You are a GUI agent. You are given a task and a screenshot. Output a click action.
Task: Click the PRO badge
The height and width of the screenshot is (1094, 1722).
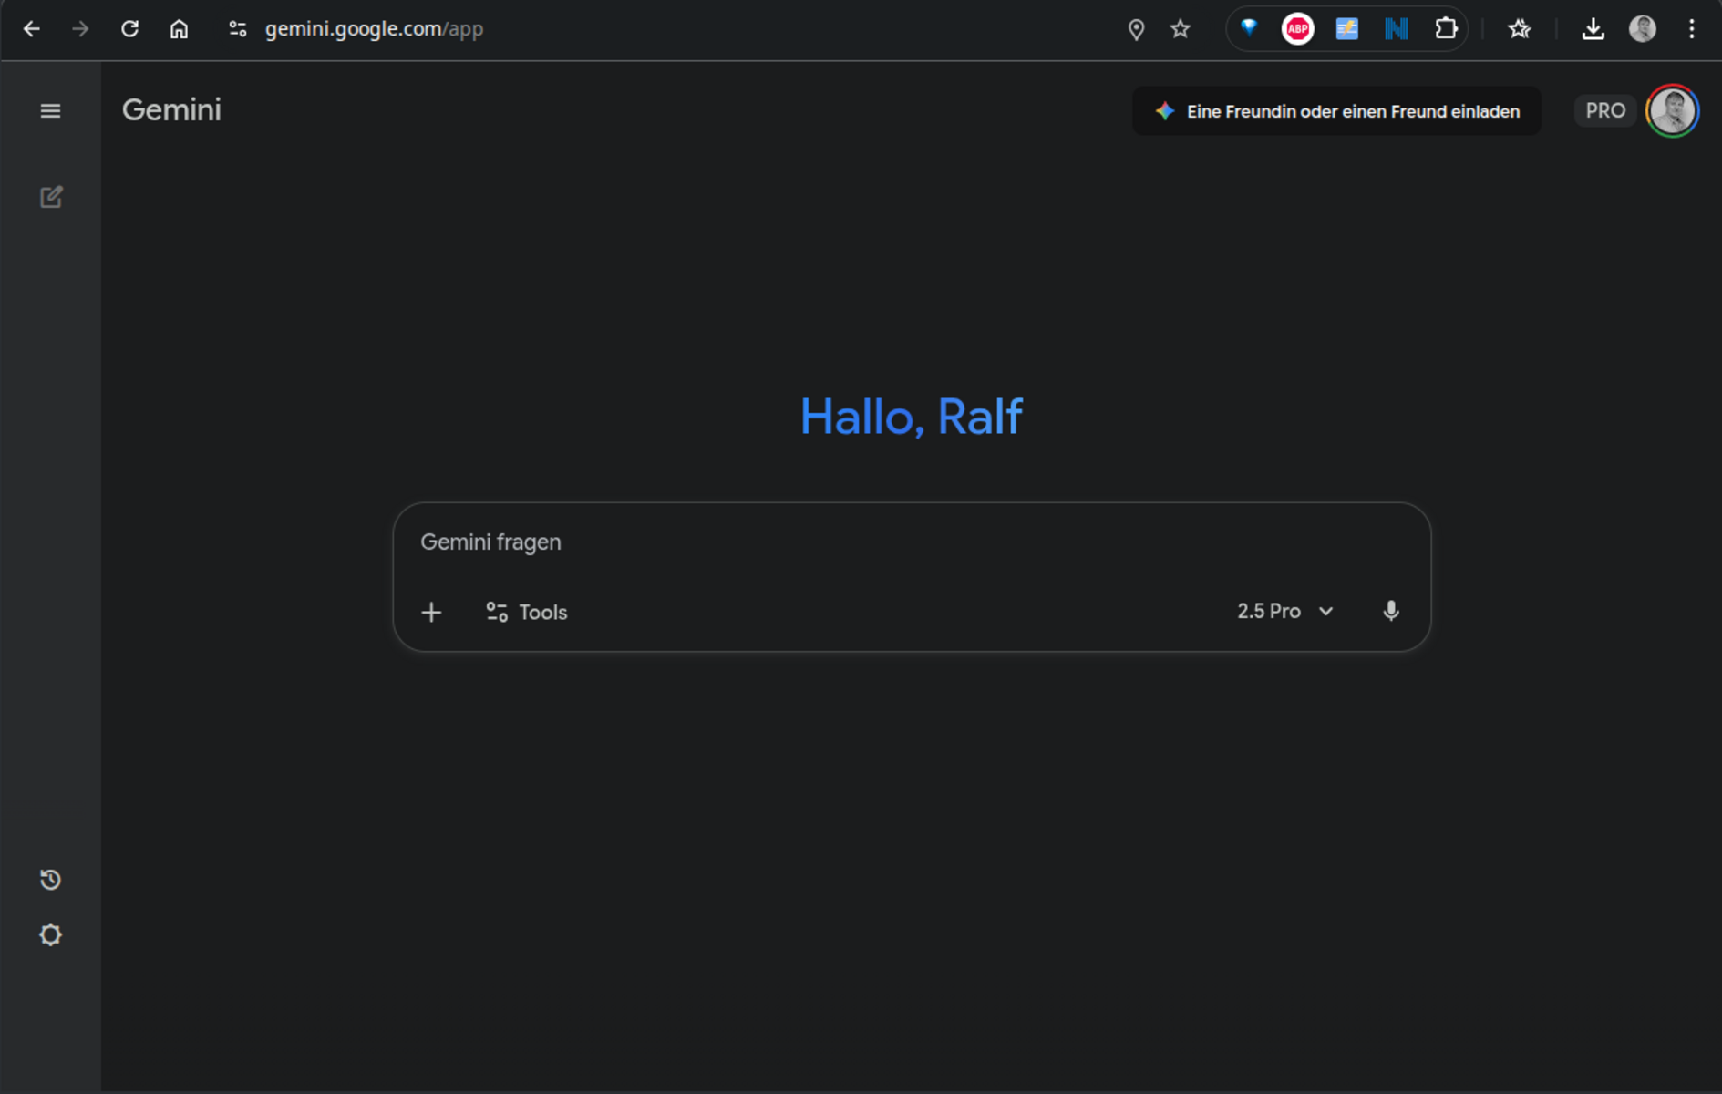click(x=1604, y=111)
